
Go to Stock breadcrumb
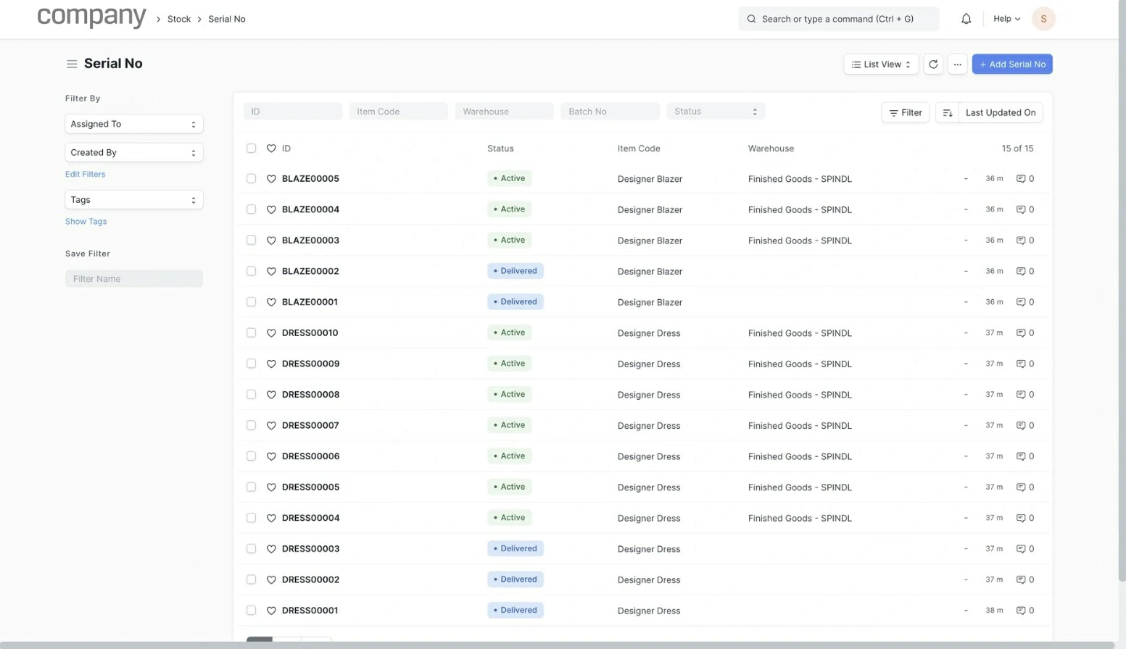[x=179, y=19]
